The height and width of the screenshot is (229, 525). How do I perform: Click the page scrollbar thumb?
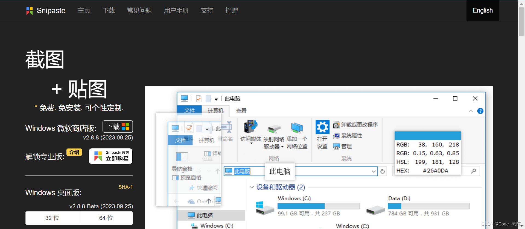tap(521, 21)
